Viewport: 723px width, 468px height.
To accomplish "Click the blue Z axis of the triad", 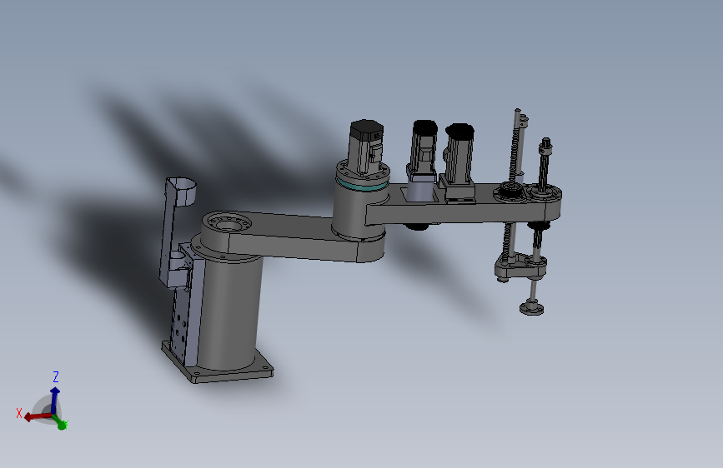I will 55,399.
